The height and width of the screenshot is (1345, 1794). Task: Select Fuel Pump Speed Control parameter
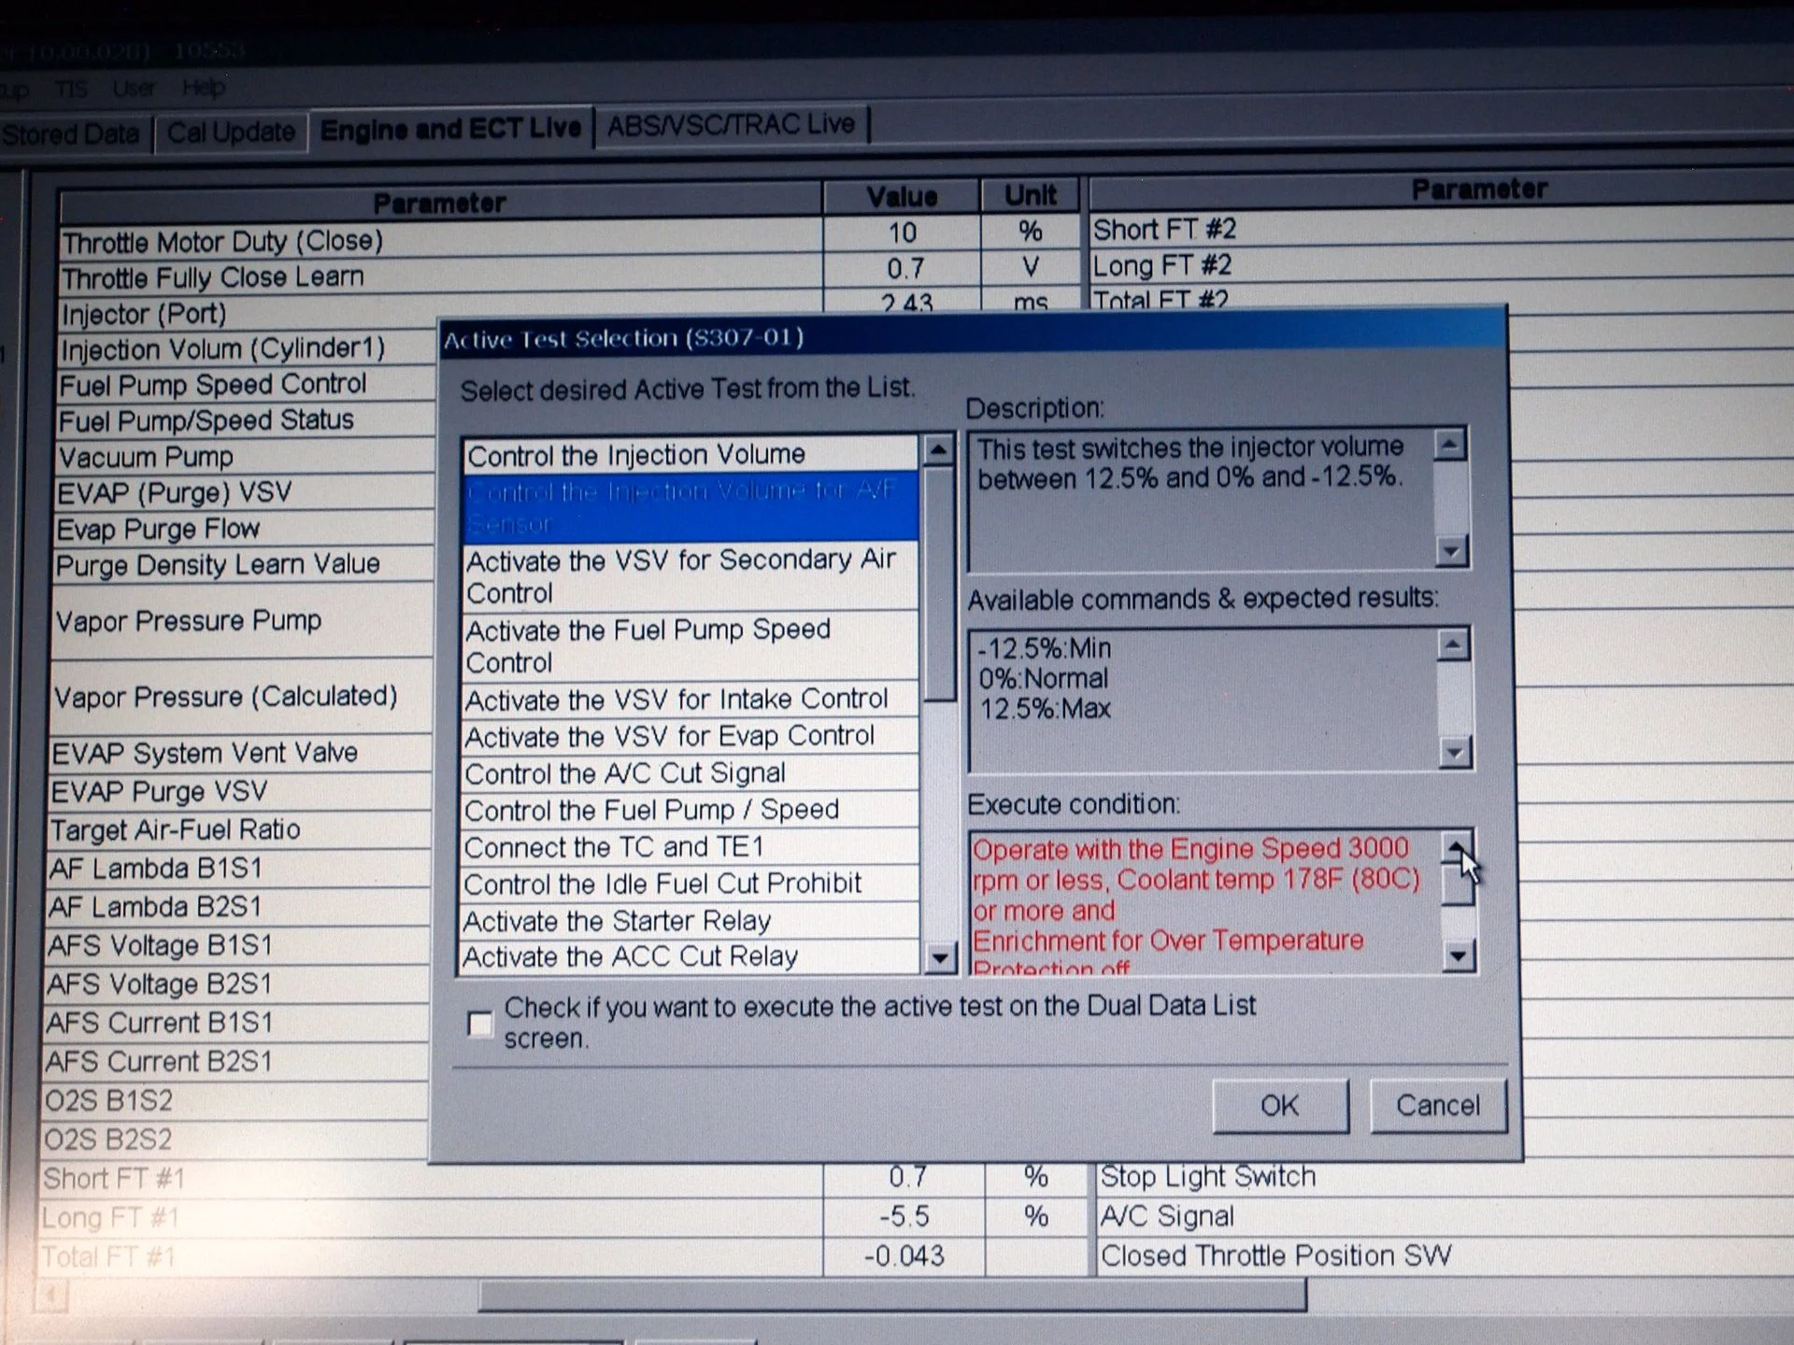(245, 384)
